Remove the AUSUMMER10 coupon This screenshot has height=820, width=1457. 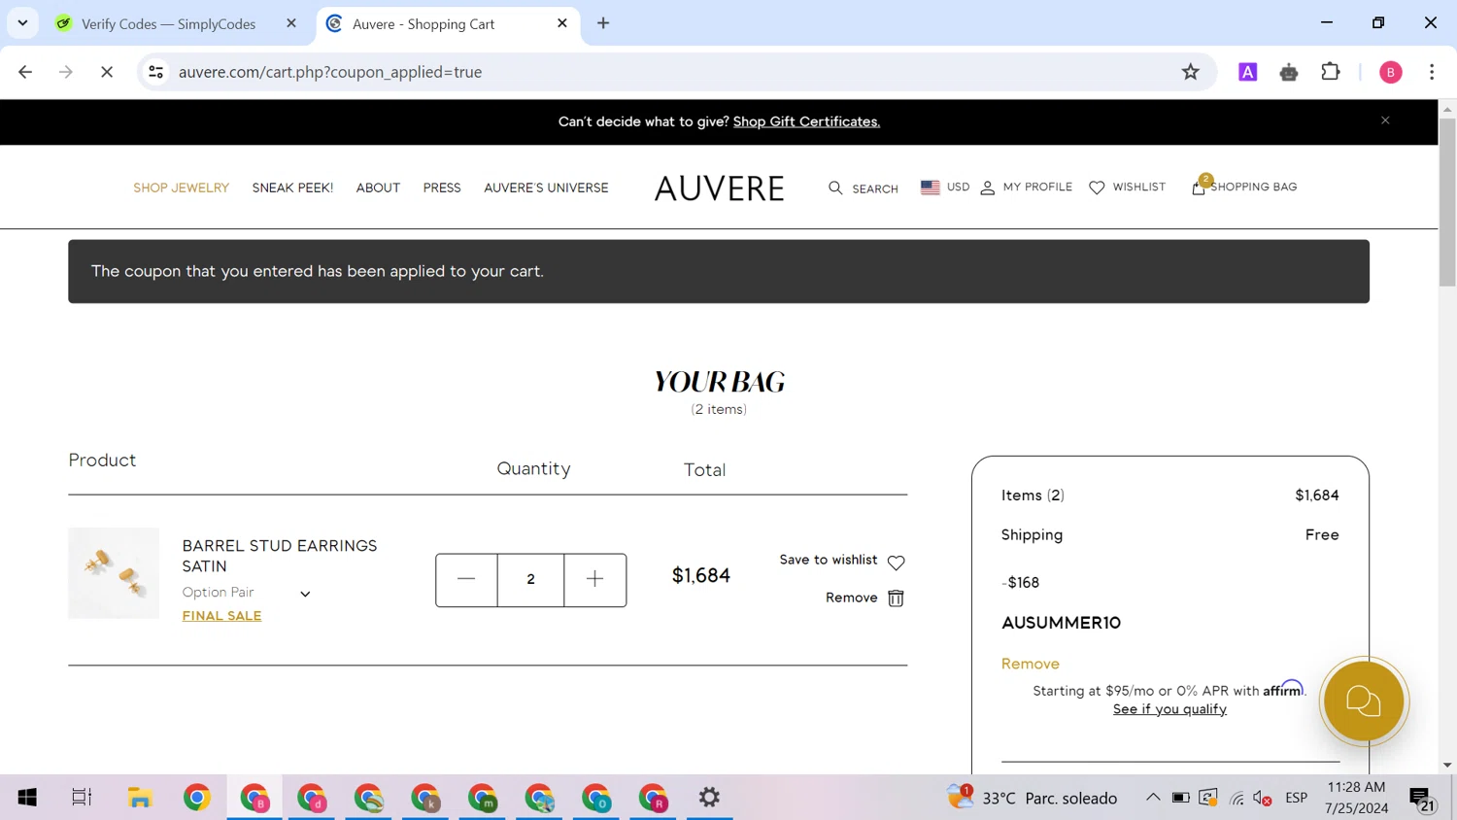[1031, 664]
